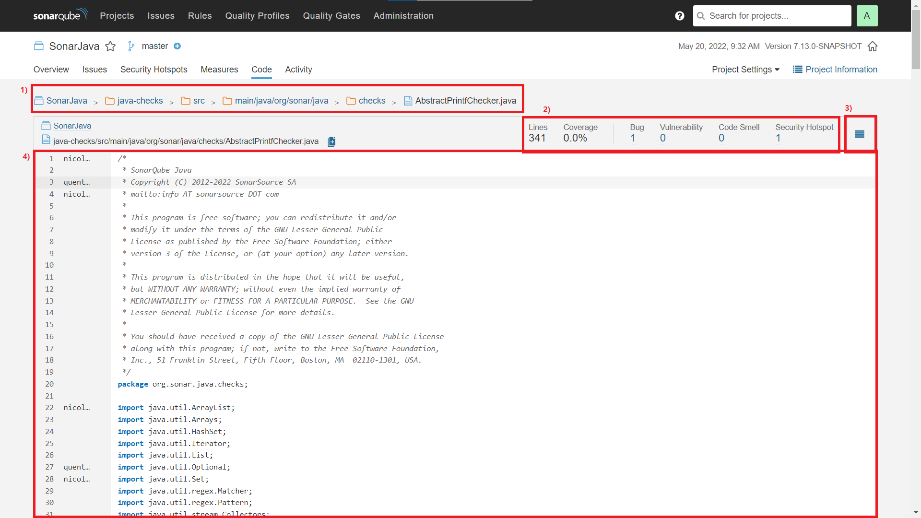Click the author 'quent…' on line 3
Viewport: 921px width, 518px height.
click(77, 182)
